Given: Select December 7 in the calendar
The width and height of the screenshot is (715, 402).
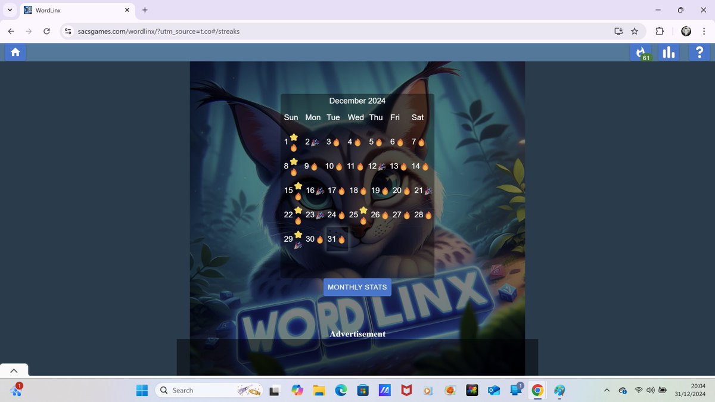Looking at the screenshot, I should click(x=419, y=142).
